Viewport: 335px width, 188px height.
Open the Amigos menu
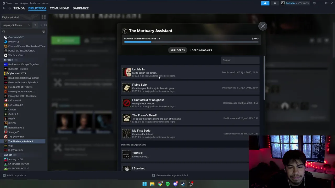[x=24, y=3]
